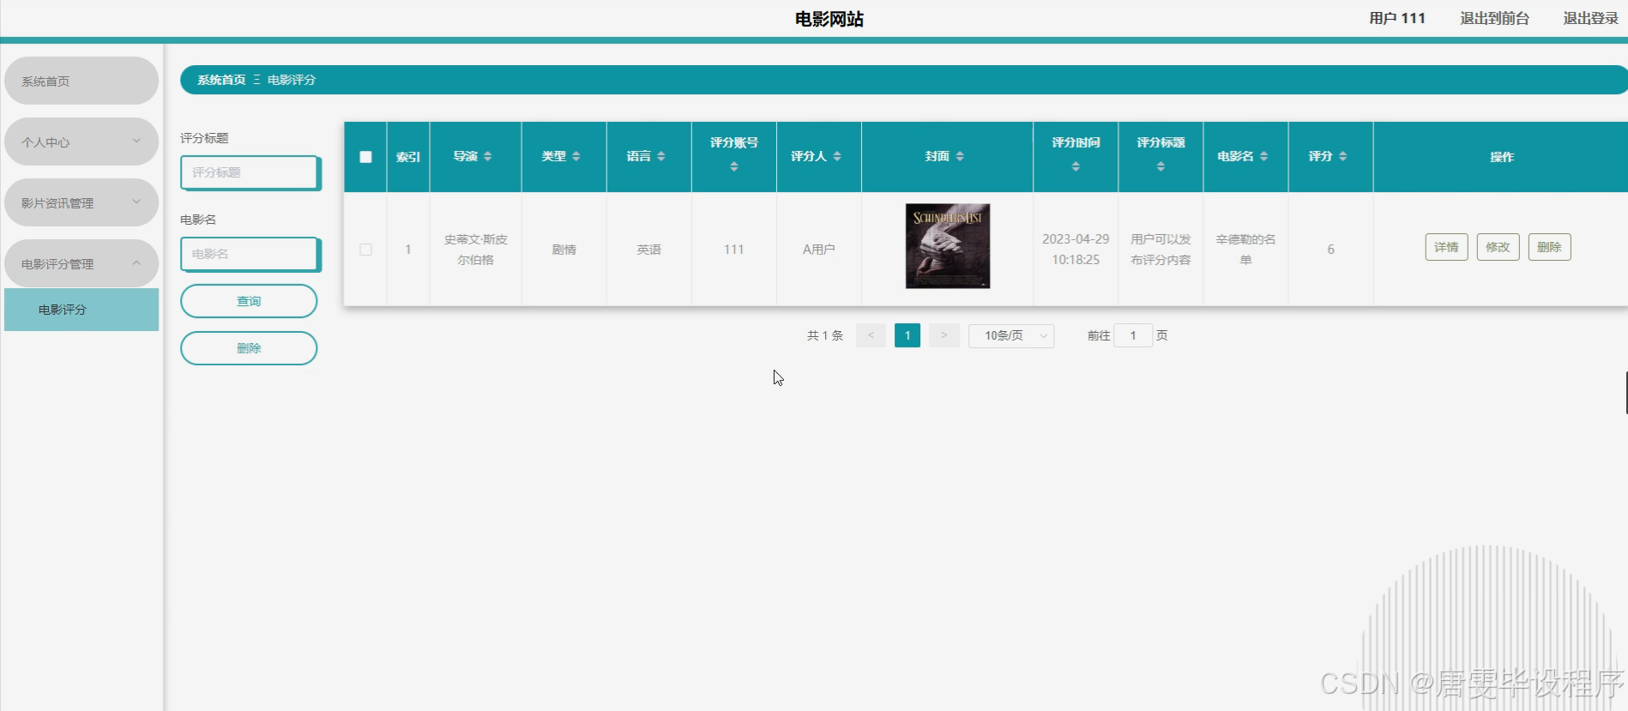Screen dimensions: 1628x711
Task: Expand the 个人中心 sidebar menu
Action: pyautogui.click(x=81, y=142)
